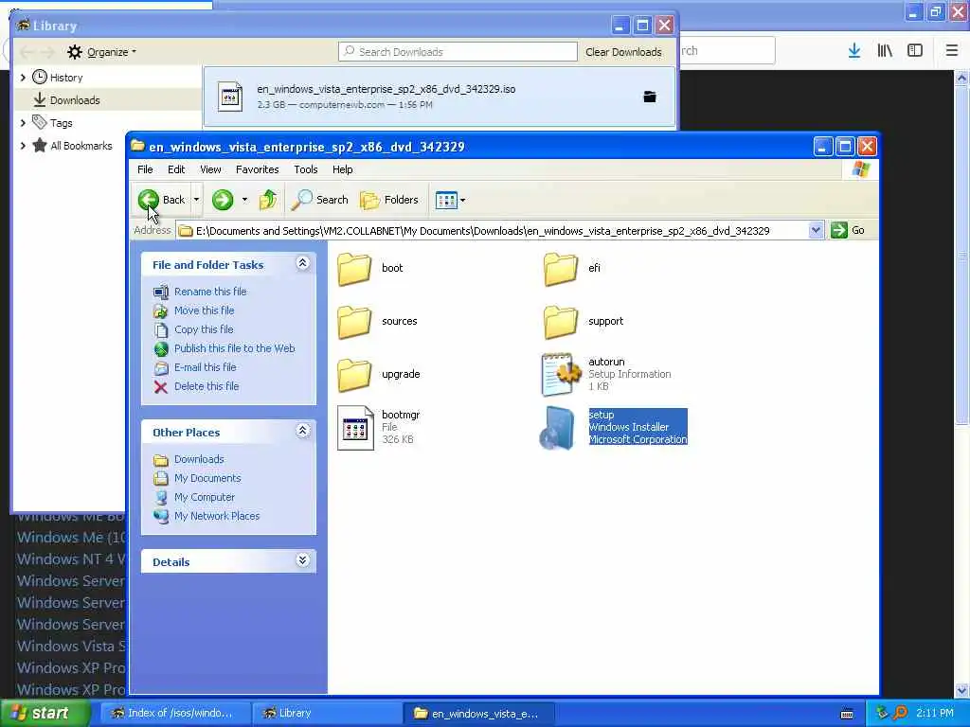Click the on-screen keyboard icon in taskbar
970x727 pixels.
tap(848, 714)
